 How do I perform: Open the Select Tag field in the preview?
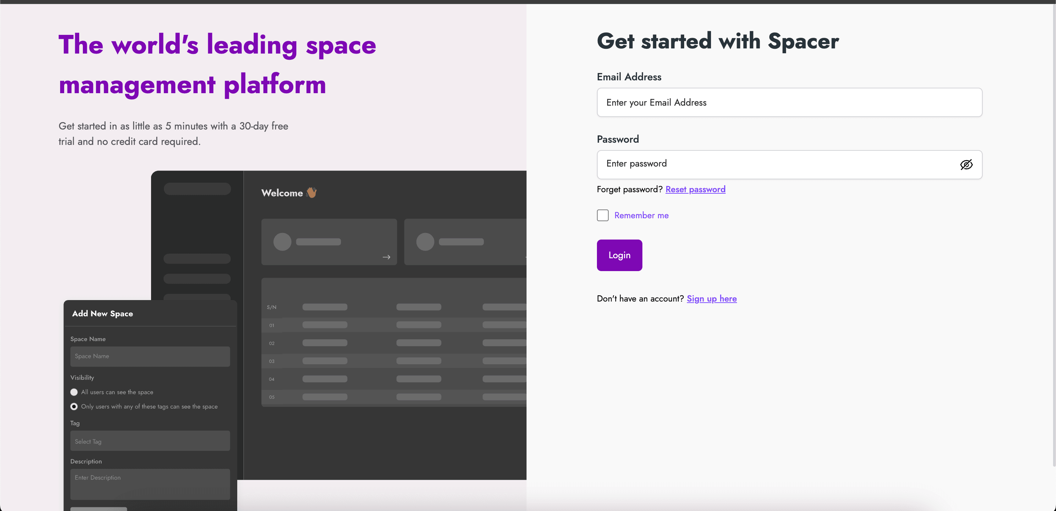pos(150,441)
